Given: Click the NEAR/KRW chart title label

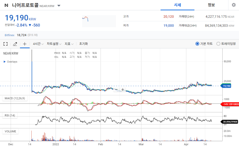Looking at the screenshot, I should point(11,53).
